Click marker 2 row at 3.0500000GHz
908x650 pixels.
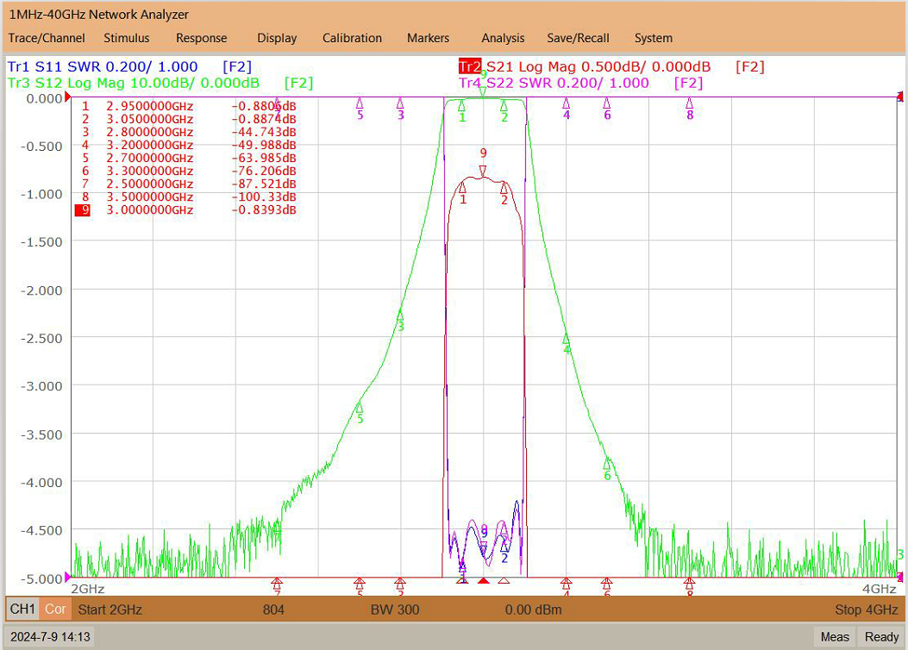(x=188, y=119)
